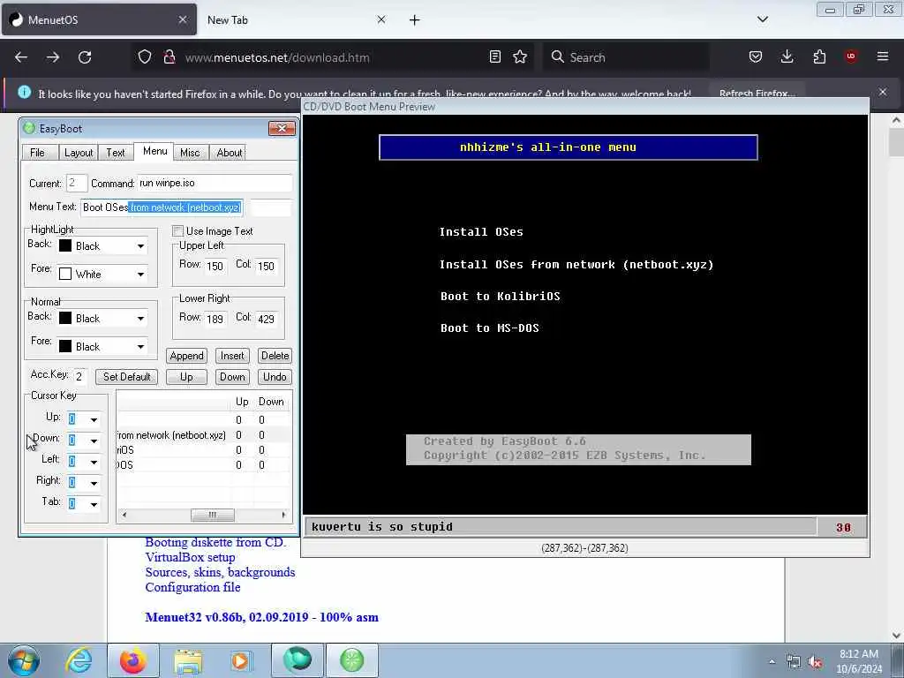Show hidden tray icons arrow

click(772, 662)
